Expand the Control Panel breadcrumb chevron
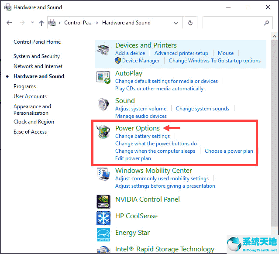Viewport: 279px width, 254px height. pos(98,23)
